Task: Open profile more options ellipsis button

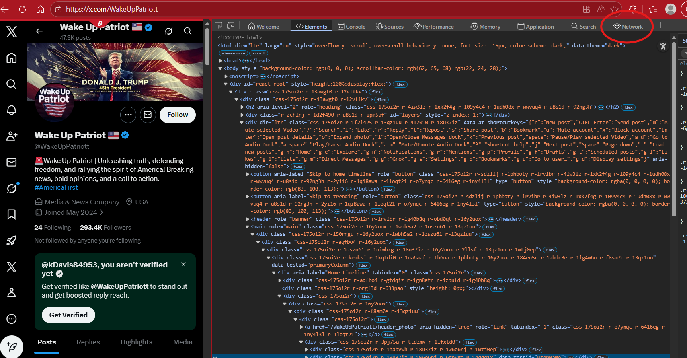Action: click(128, 115)
